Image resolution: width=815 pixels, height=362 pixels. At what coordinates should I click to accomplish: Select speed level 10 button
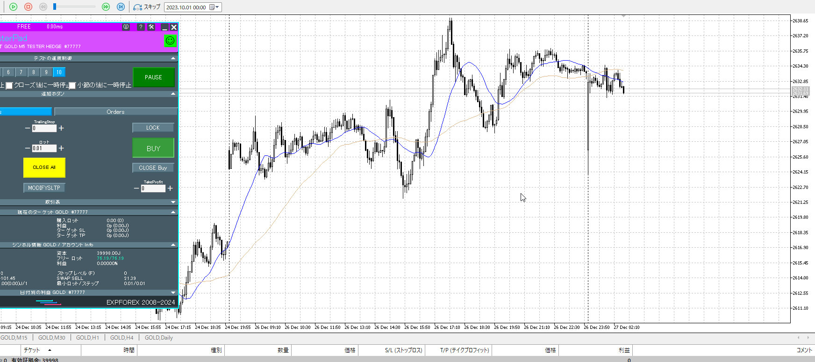tap(59, 72)
